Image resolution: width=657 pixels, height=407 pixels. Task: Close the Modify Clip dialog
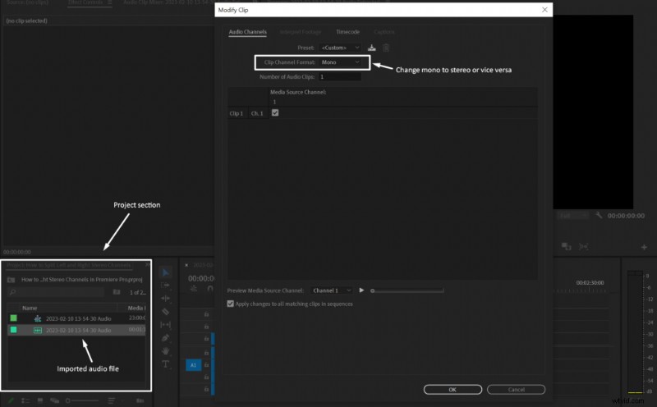click(x=544, y=10)
